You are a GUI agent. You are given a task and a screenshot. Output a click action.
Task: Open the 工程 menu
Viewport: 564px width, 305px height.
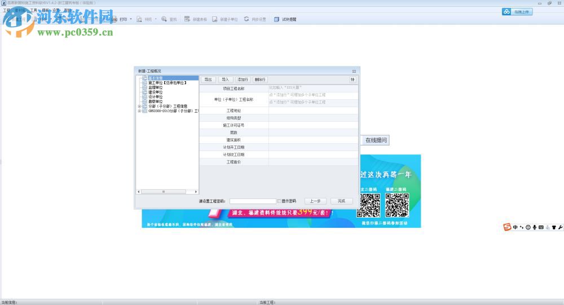(6, 11)
